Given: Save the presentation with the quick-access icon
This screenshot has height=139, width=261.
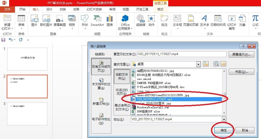Looking at the screenshot, I should (x=3, y=40).
